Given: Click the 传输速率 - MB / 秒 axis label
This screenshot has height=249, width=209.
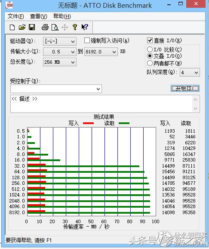Looking at the screenshot, I should [x=86, y=227].
